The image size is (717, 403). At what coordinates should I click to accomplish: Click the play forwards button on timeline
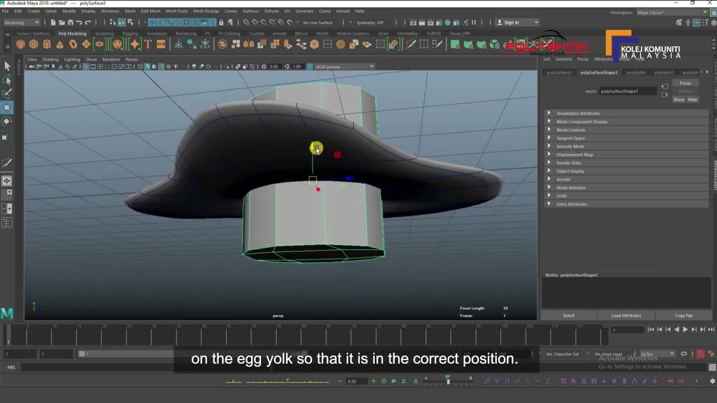(685, 330)
